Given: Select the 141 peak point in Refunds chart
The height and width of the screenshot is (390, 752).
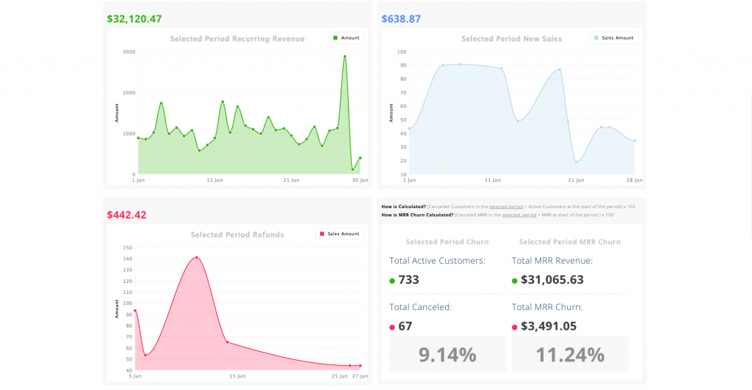Looking at the screenshot, I should (x=197, y=257).
